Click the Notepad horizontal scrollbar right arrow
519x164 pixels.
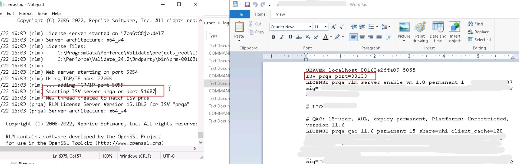click(x=195, y=149)
